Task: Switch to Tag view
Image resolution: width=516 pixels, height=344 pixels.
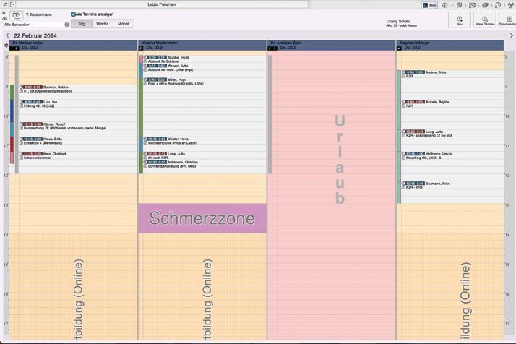Action: (81, 24)
